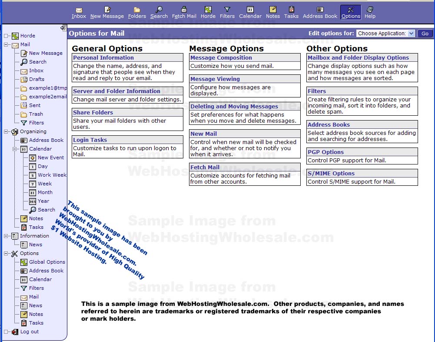Collapse the Calendar subtree under Organizing
Image resolution: width=435 pixels, height=342 pixels.
[14, 149]
